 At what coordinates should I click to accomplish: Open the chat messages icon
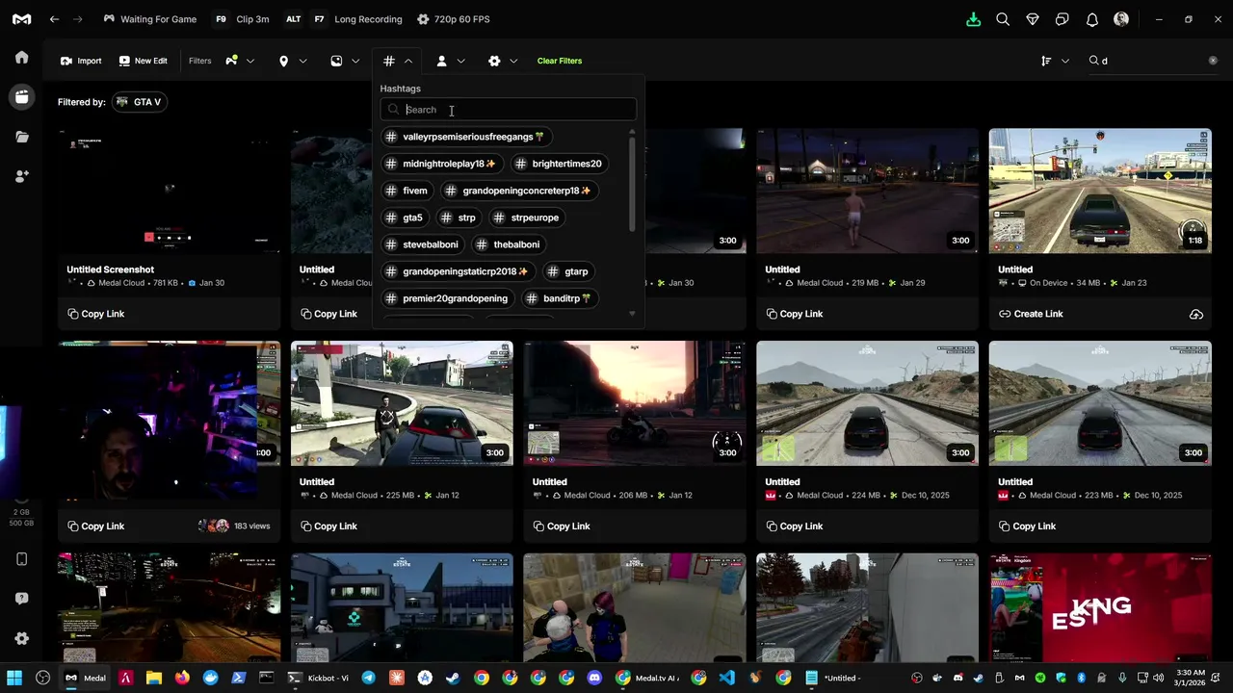coord(1062,19)
